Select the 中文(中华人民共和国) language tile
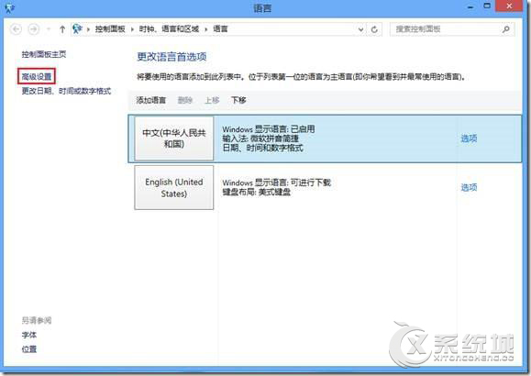 pos(174,138)
